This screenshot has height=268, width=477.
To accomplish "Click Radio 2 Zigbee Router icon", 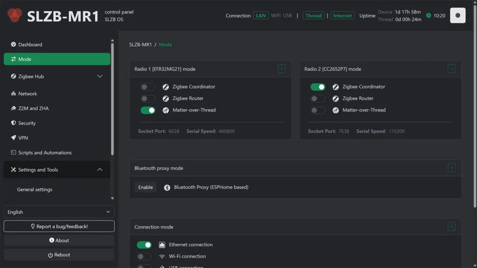I will [x=335, y=99].
